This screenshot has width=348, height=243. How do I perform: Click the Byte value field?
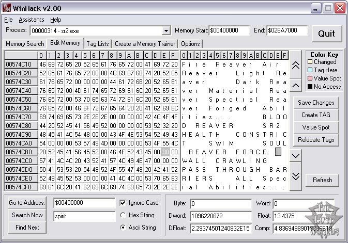(x=221, y=204)
